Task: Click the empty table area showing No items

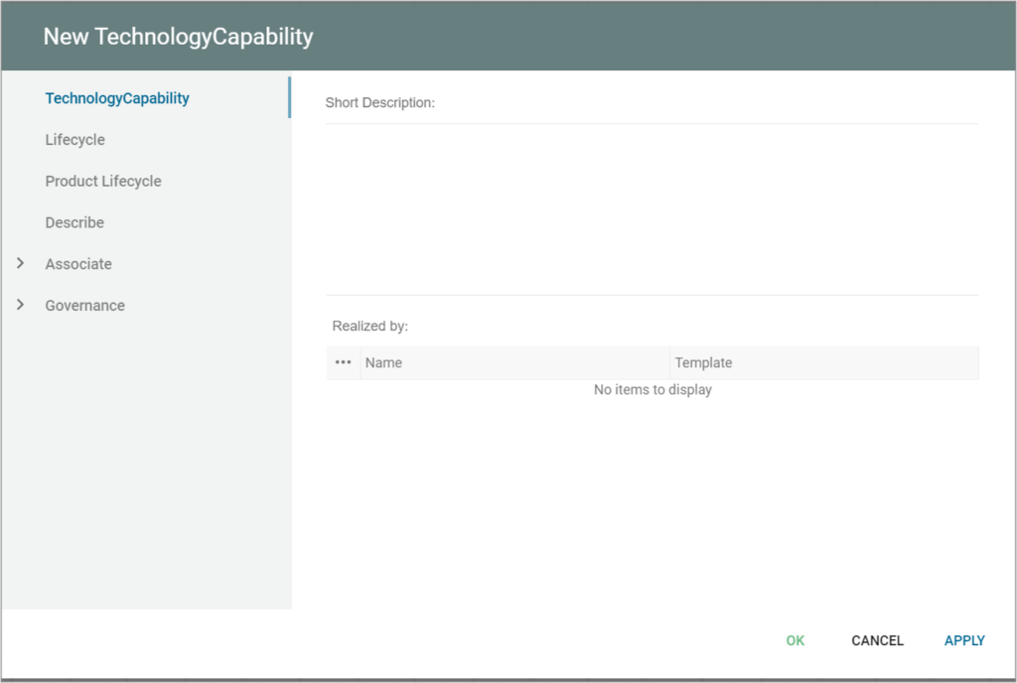Action: (x=653, y=389)
